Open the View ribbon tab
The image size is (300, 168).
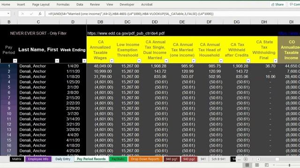pyautogui.click(x=110, y=4)
